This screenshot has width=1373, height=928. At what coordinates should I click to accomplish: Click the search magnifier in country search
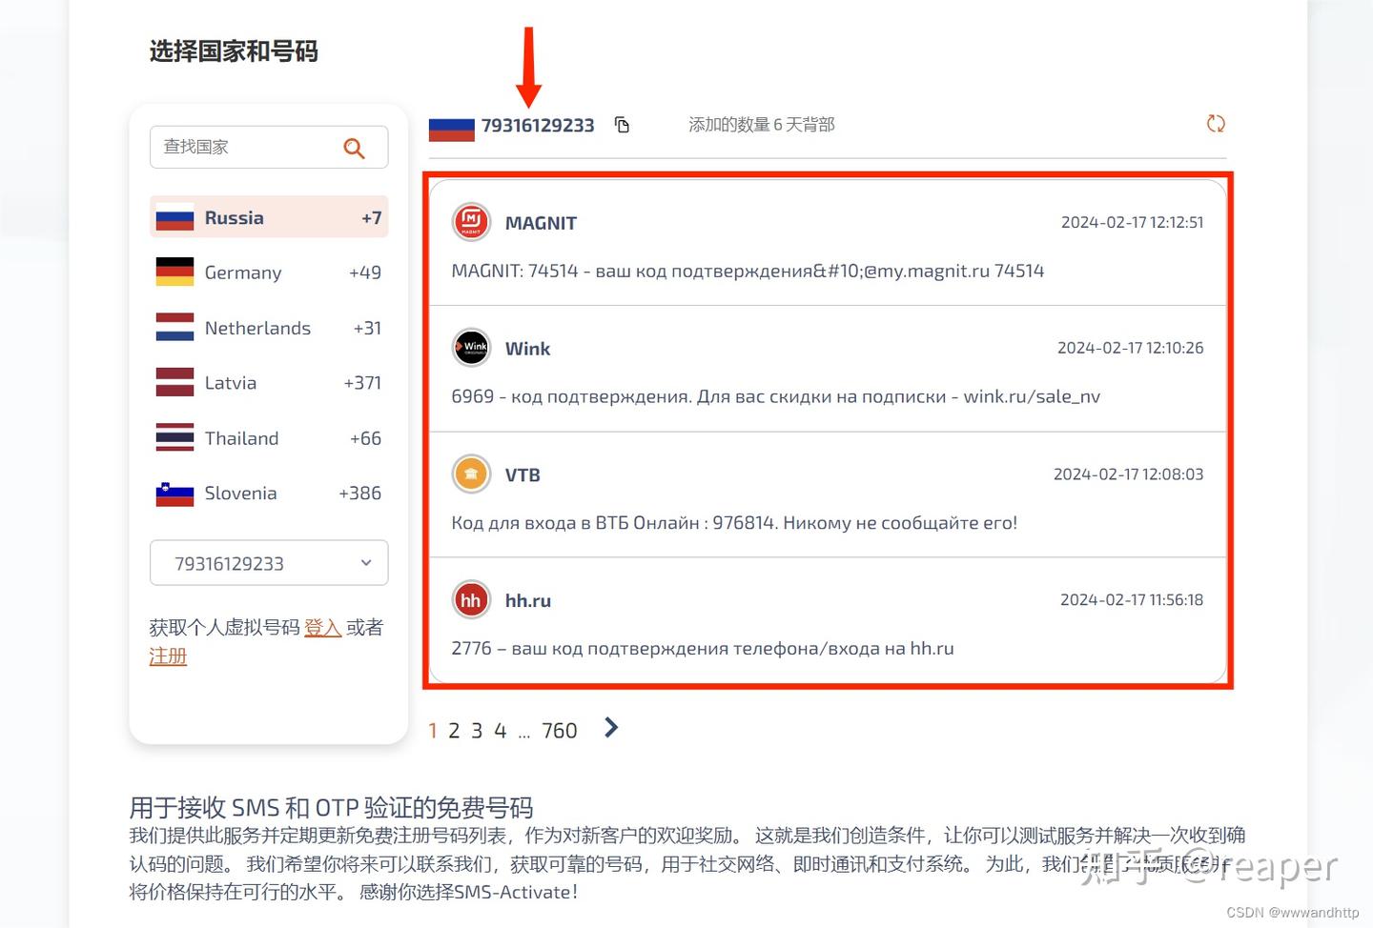coord(354,148)
